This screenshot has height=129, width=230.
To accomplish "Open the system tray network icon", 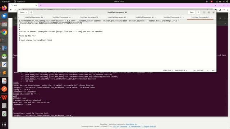I will (x=217, y=1).
